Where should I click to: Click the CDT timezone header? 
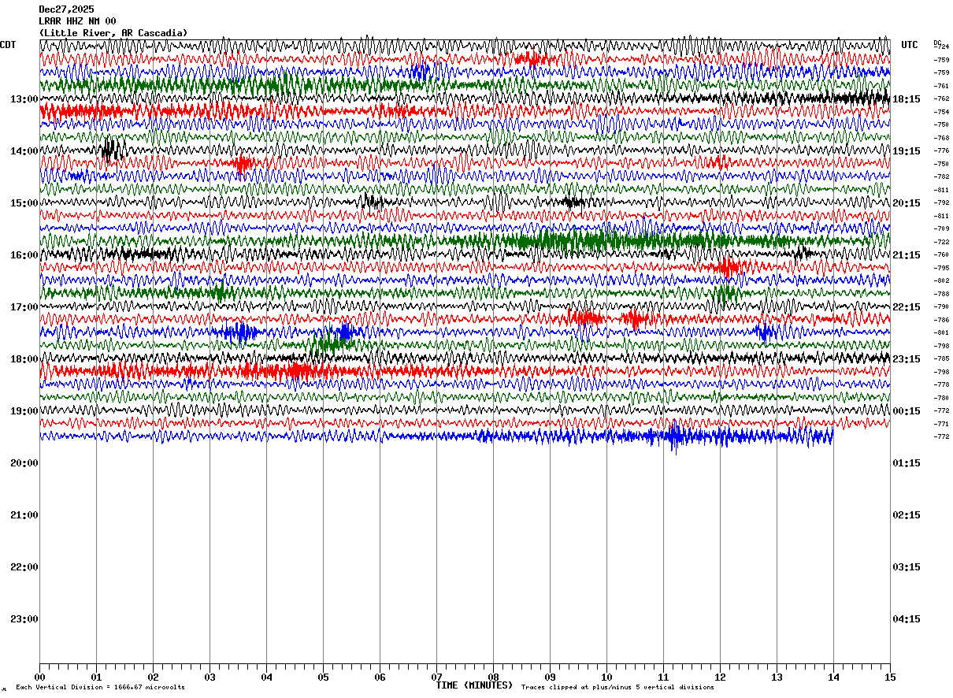[x=8, y=45]
